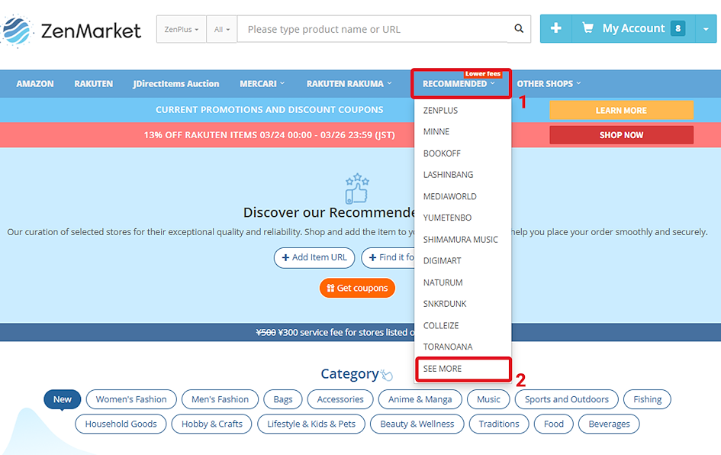The image size is (721, 455).
Task: Select the Food category
Action: [554, 424]
